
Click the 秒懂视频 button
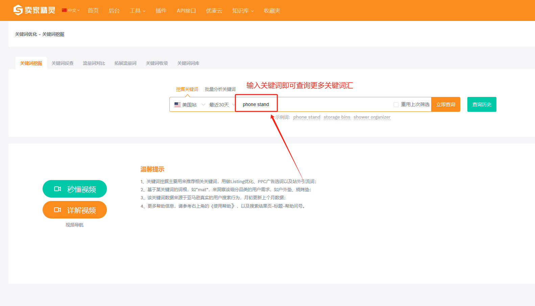pos(75,189)
